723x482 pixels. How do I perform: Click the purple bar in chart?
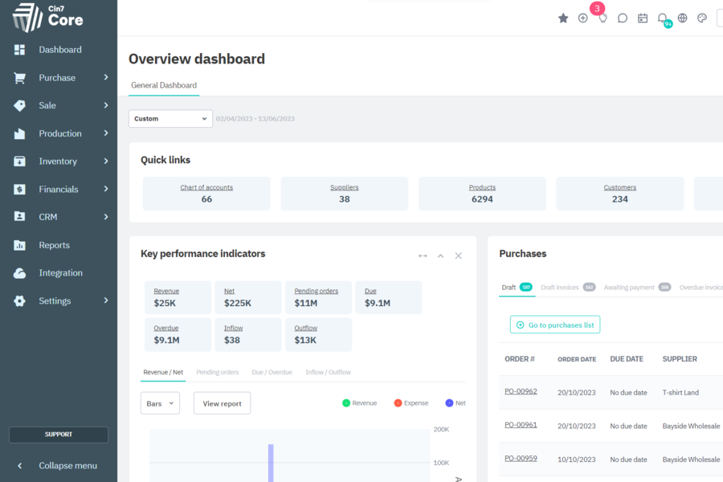tap(271, 463)
